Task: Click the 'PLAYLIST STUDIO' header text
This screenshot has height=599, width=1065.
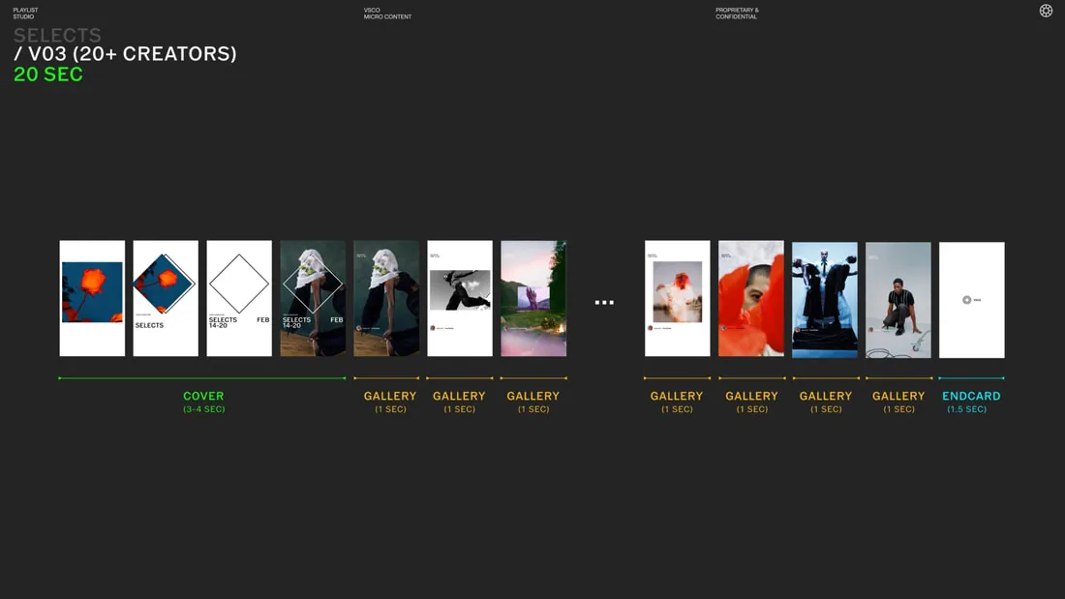Action: [x=26, y=14]
